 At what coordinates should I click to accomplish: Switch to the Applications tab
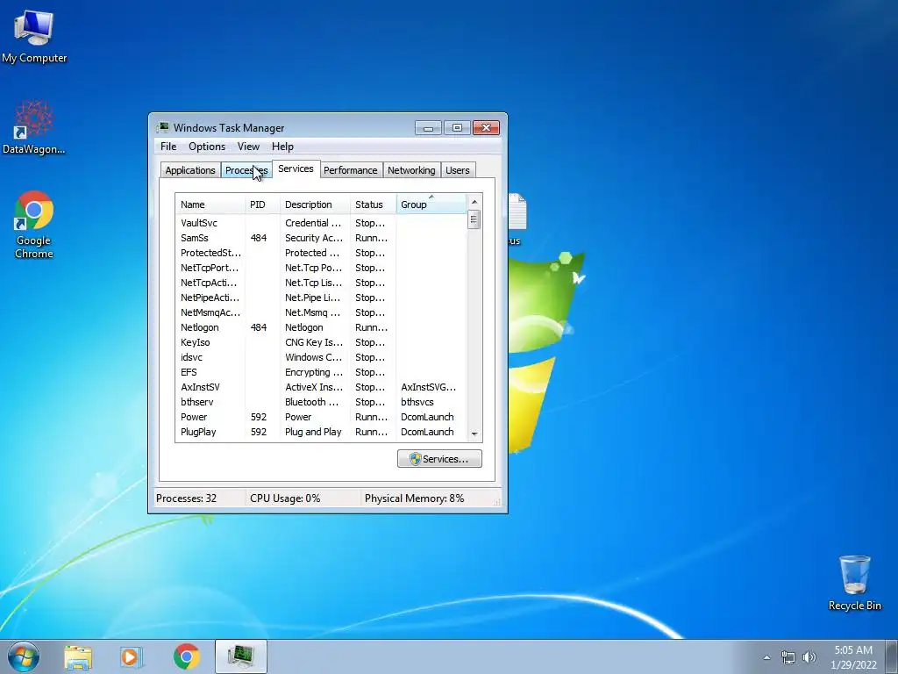[190, 170]
